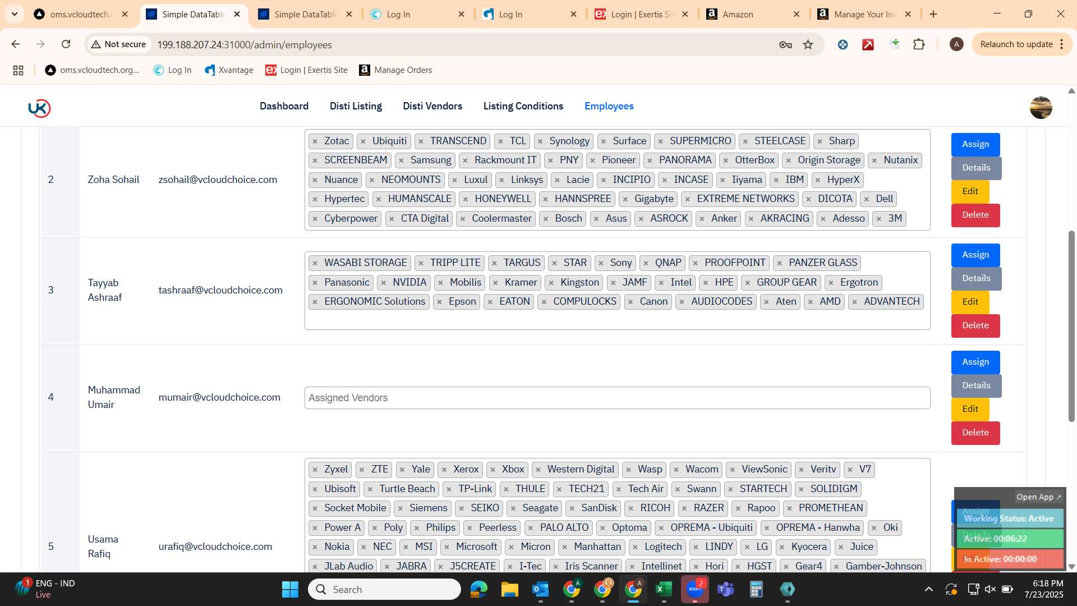
Task: Open Outlook from the taskbar
Action: tap(540, 589)
